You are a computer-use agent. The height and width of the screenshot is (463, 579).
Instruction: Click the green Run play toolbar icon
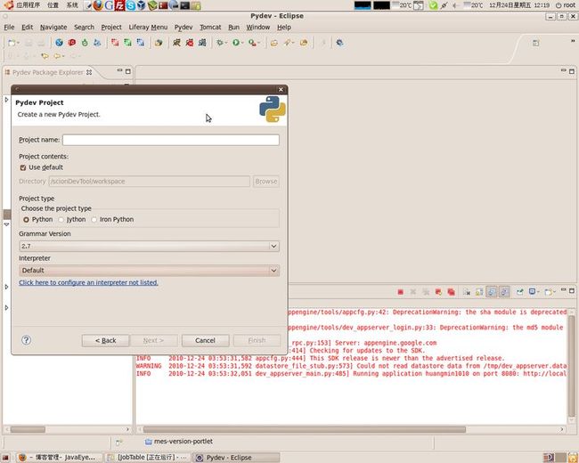235,43
